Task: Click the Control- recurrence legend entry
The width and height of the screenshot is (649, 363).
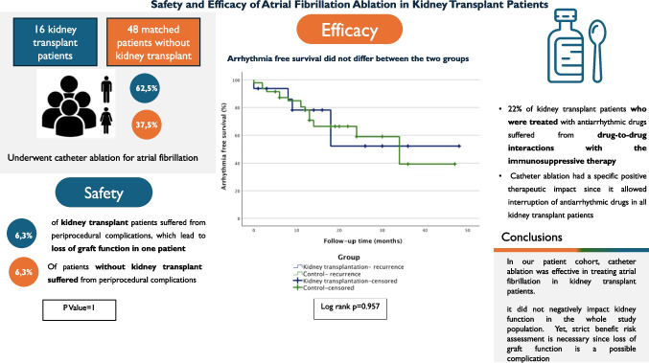Action: [327, 274]
